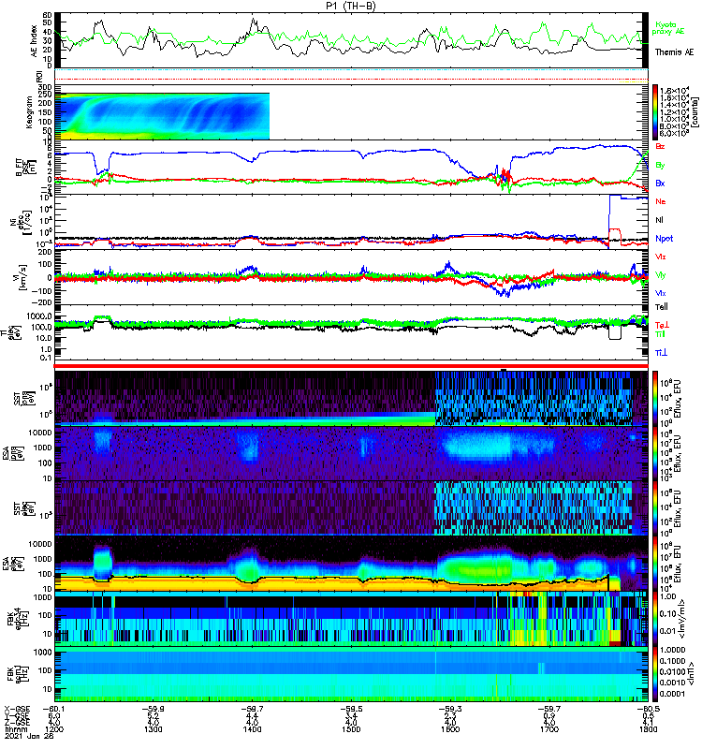Select the black Themis AE legend label
702x749 pixels.
click(x=674, y=52)
